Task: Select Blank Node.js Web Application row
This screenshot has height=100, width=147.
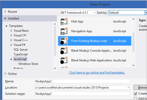Action: coord(95,60)
